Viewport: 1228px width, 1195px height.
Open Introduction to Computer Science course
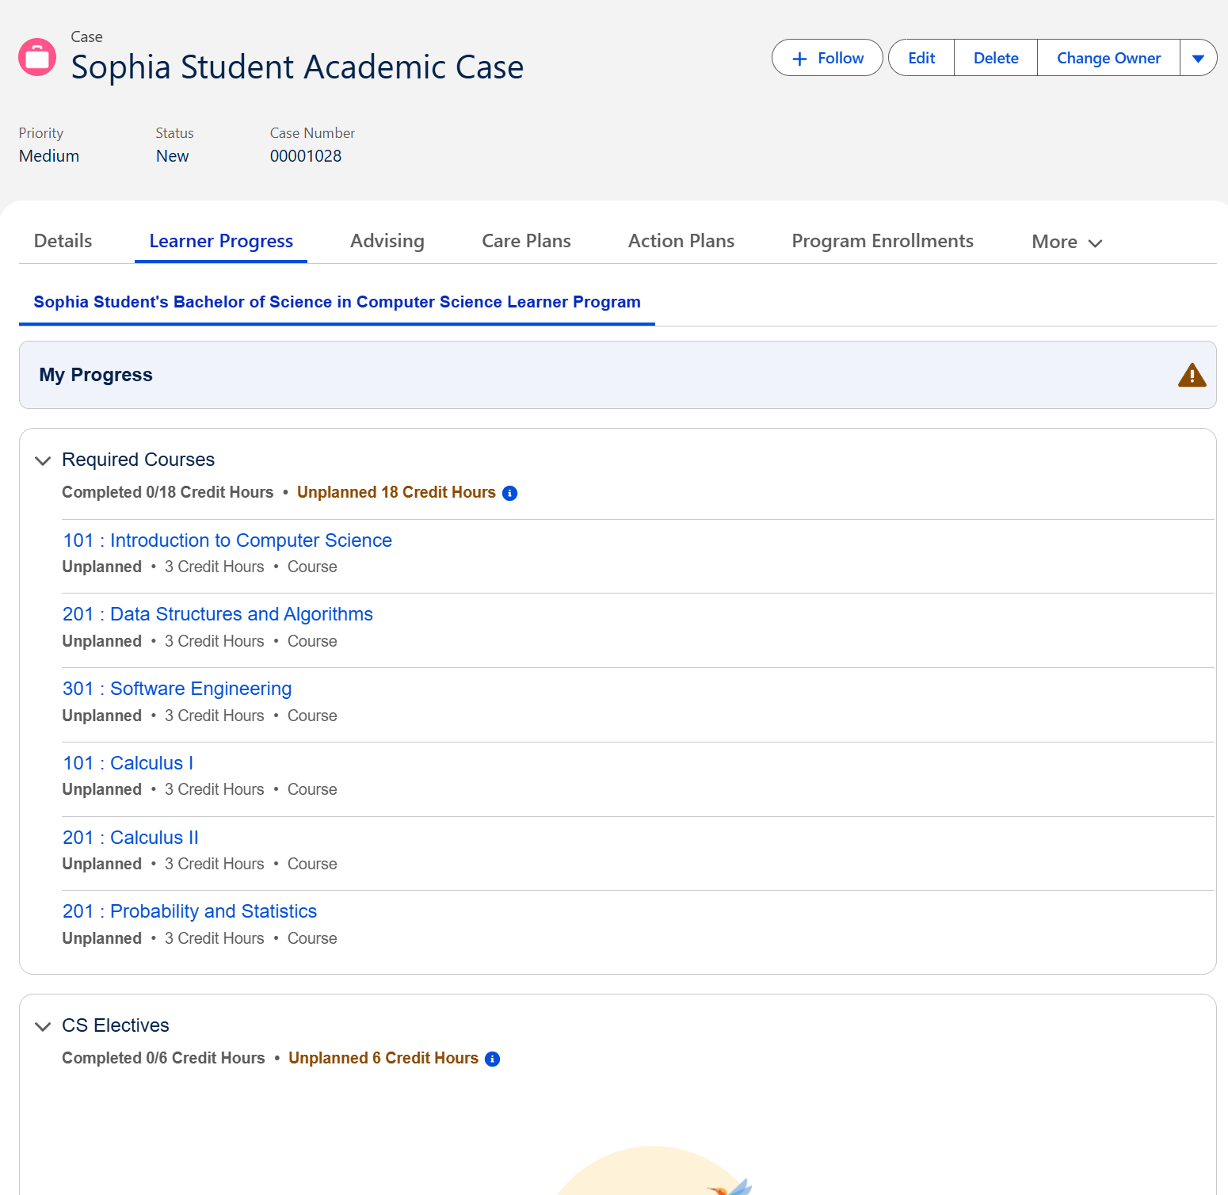click(x=227, y=540)
